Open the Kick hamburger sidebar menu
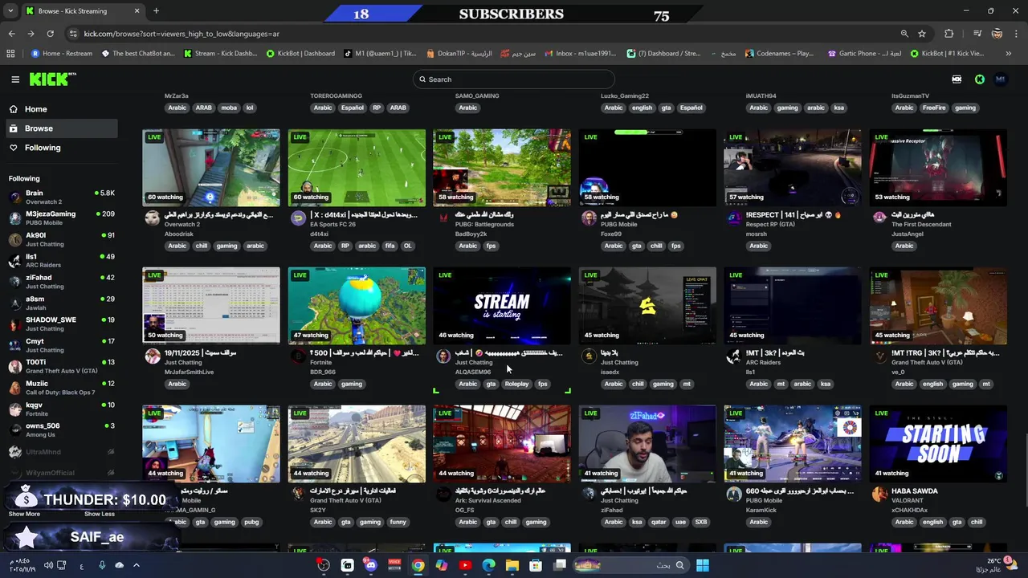 click(15, 79)
